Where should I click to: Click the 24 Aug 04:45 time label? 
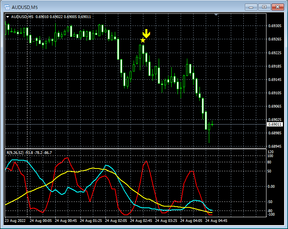(216, 220)
